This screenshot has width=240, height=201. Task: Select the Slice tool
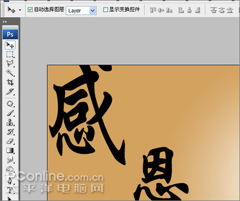click(x=10, y=92)
